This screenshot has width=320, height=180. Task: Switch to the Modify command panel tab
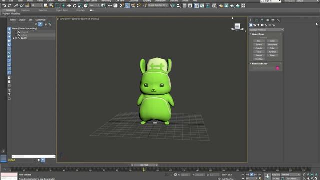click(x=256, y=20)
